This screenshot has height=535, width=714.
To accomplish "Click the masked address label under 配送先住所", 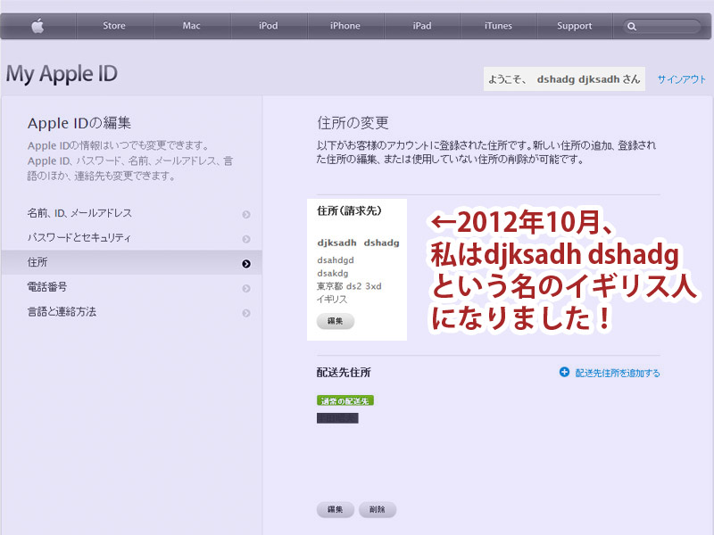I will tap(339, 416).
